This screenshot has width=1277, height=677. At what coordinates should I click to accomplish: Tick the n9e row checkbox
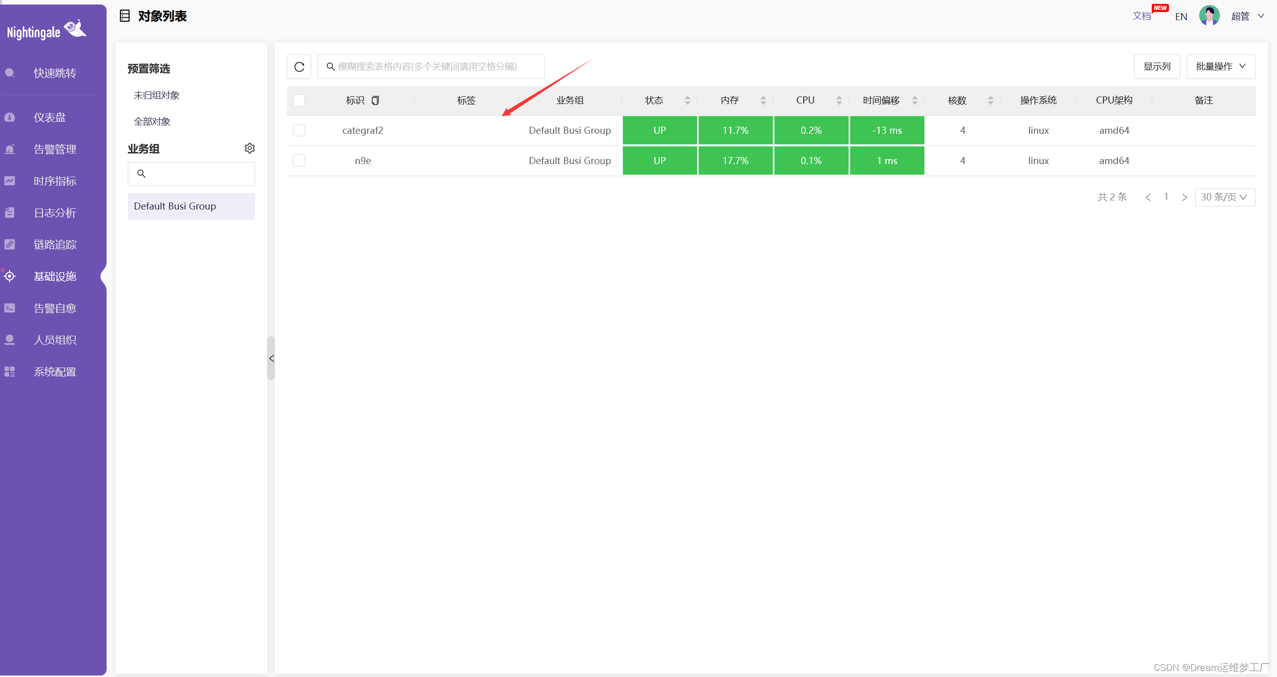pos(299,161)
